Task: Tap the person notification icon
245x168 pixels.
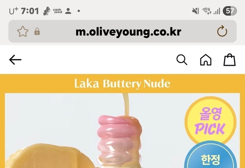Action: point(68,11)
